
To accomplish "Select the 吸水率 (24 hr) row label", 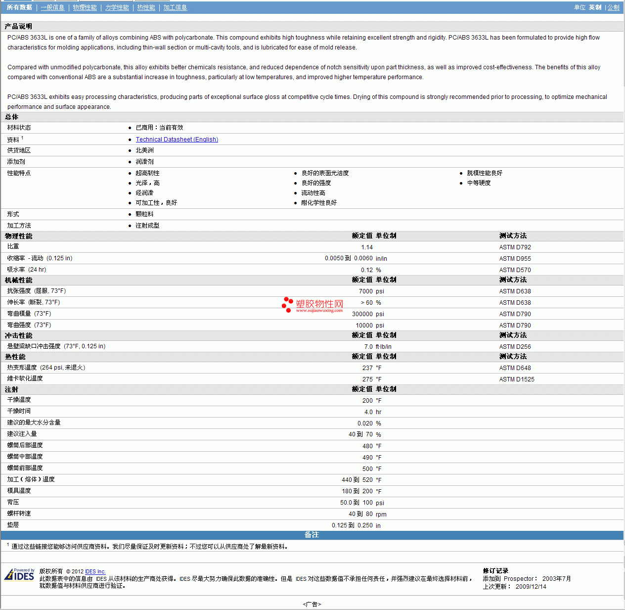I will point(27,270).
